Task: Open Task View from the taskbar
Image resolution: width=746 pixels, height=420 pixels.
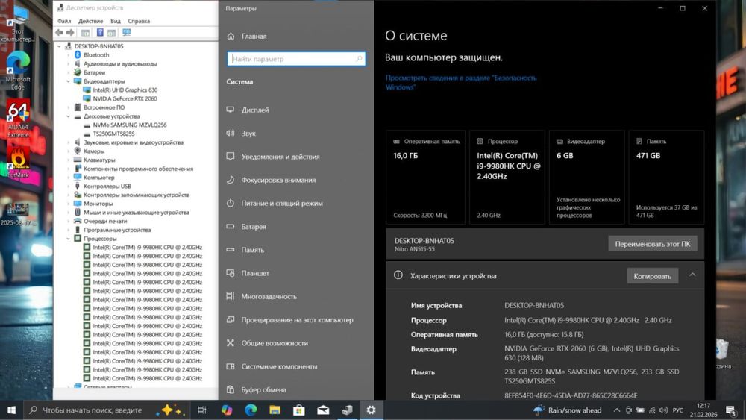Action: (201, 410)
